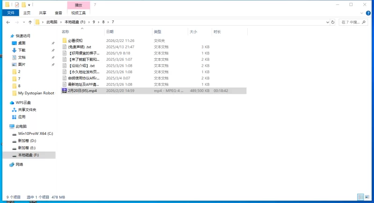This screenshot has width=374, height=203.
Task: Open 新加卷 (D:) drive
Action: 27,140
